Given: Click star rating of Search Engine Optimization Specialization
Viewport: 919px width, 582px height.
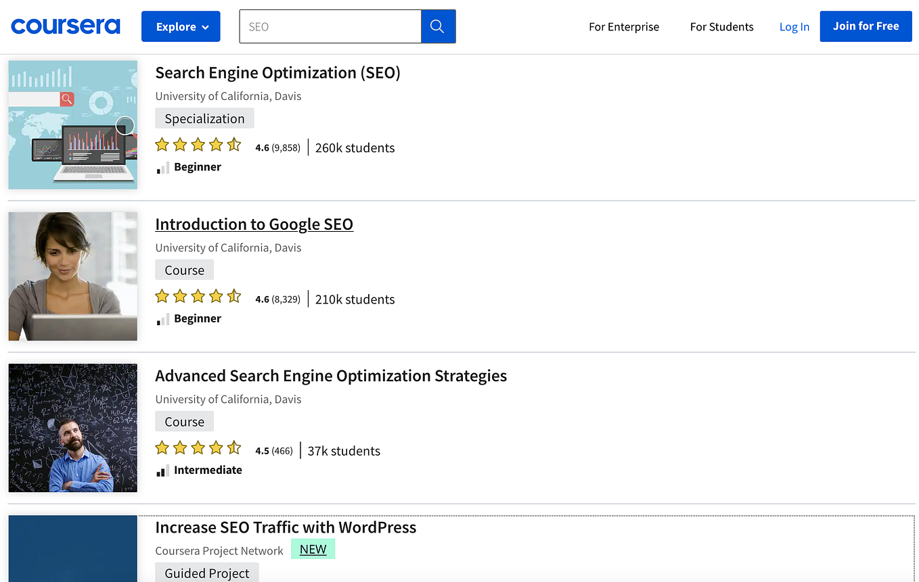Looking at the screenshot, I should tap(198, 145).
